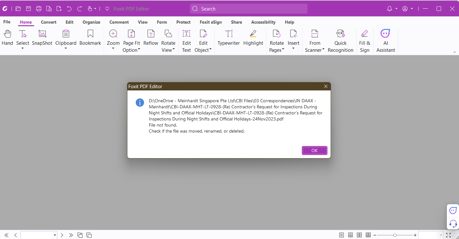This screenshot has width=459, height=239.
Task: Open the From Scanner dropdown
Action: (x=323, y=50)
